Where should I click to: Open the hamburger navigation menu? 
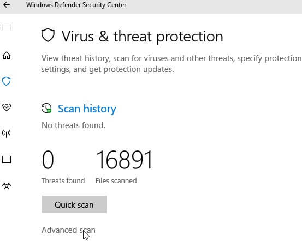coord(7,27)
